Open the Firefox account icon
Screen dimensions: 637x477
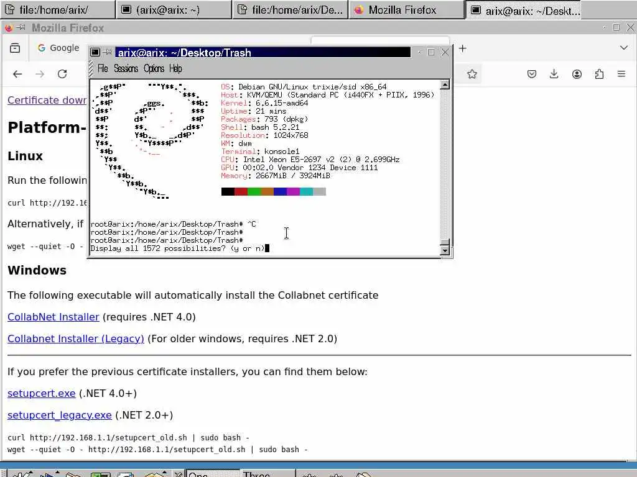pyautogui.click(x=577, y=75)
